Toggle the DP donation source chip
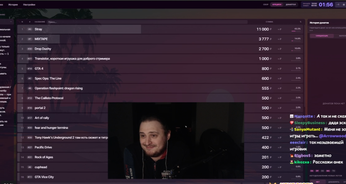The image size is (346, 184). [x=317, y=171]
